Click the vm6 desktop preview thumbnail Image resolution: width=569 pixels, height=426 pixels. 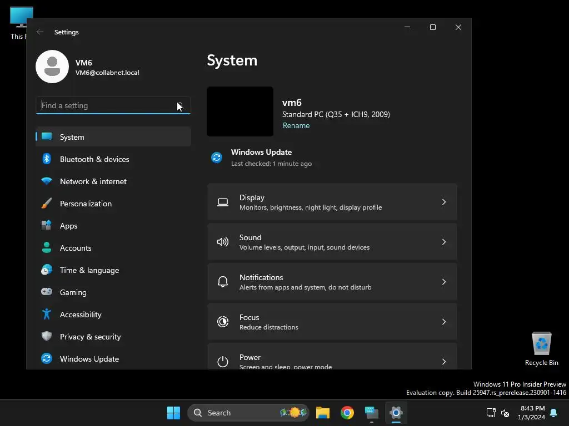(x=240, y=111)
